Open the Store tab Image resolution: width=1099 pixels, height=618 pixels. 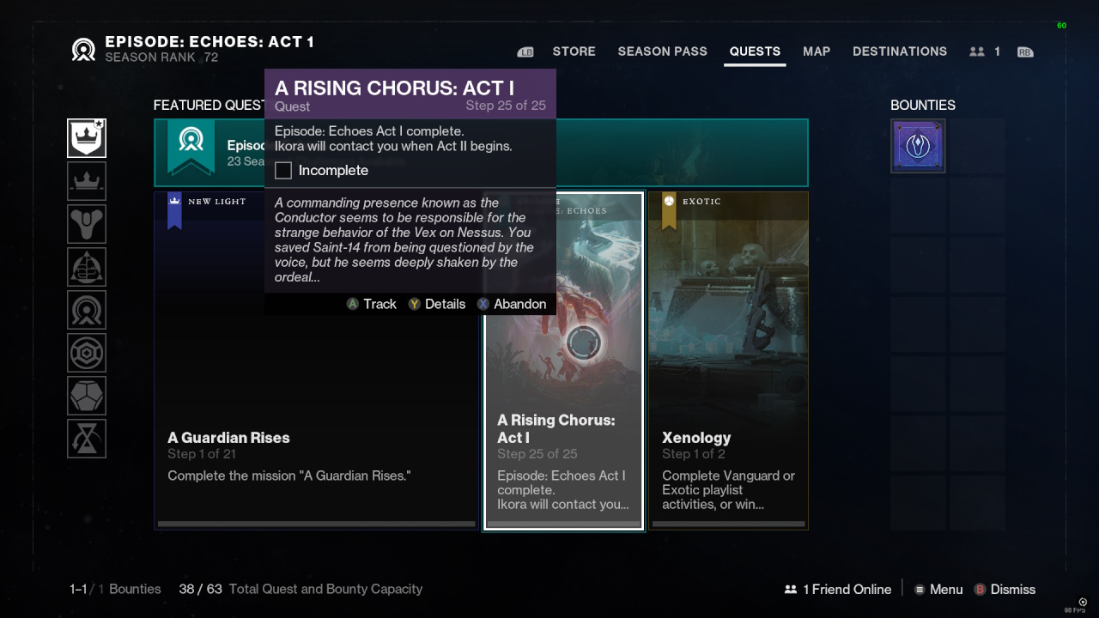point(574,51)
